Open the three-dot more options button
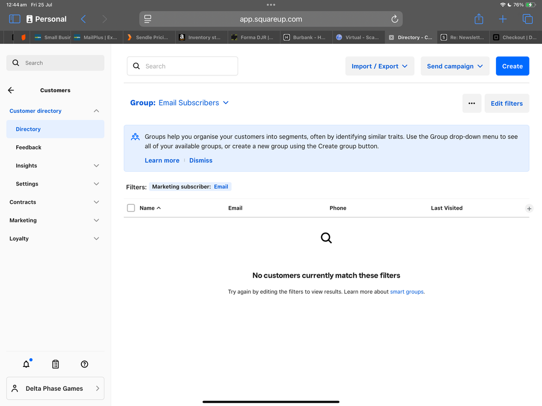This screenshot has height=406, width=542. coord(471,104)
